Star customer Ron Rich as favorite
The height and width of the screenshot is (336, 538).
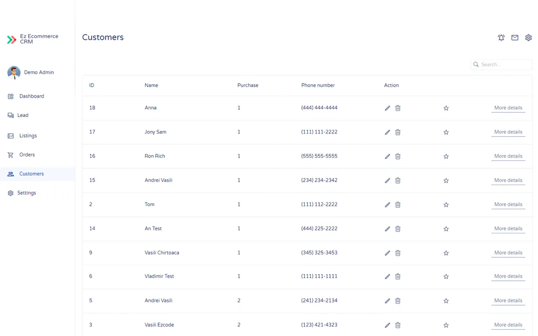pyautogui.click(x=446, y=156)
